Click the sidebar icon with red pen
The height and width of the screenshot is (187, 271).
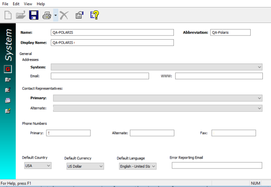(8, 90)
